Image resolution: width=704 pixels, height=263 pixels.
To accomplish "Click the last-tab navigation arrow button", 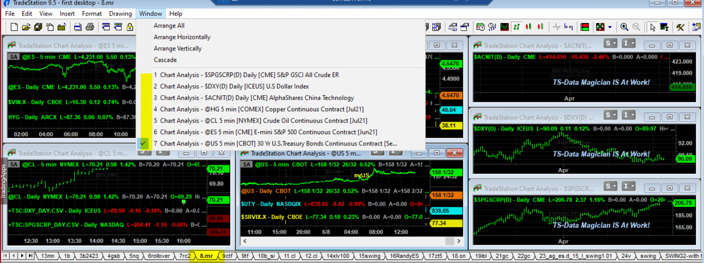I will [30, 256].
